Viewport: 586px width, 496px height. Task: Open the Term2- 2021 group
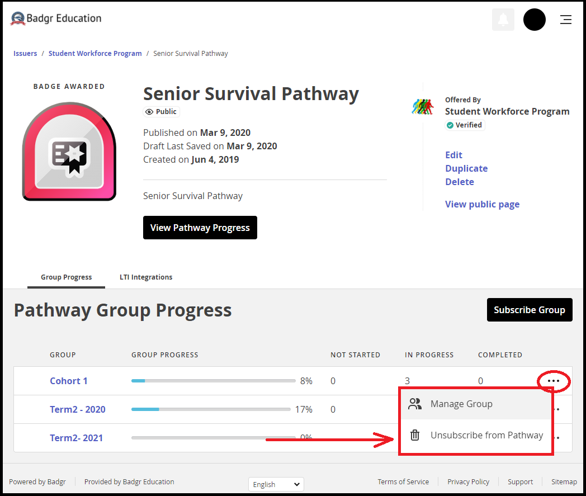[x=76, y=438]
